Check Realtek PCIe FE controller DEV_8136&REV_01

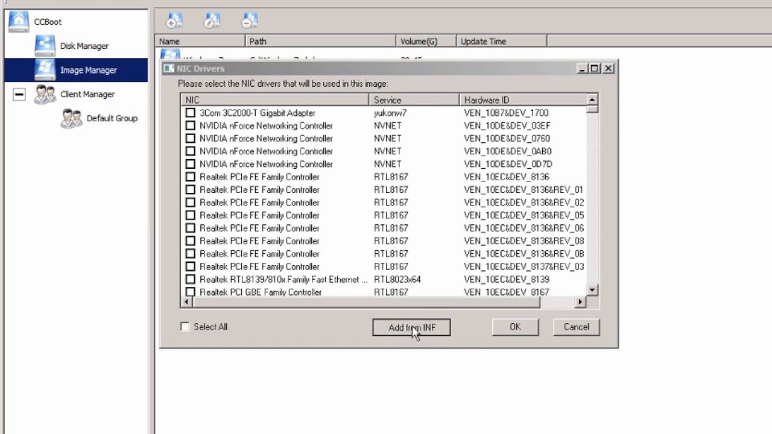[191, 189]
